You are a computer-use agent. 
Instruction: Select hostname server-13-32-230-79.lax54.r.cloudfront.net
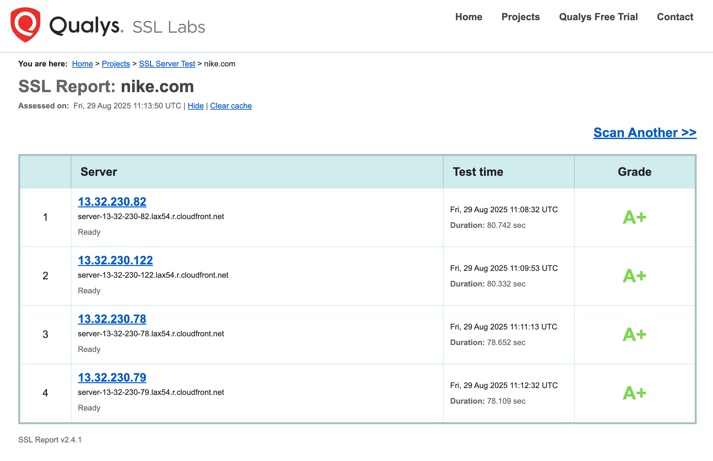coord(151,392)
